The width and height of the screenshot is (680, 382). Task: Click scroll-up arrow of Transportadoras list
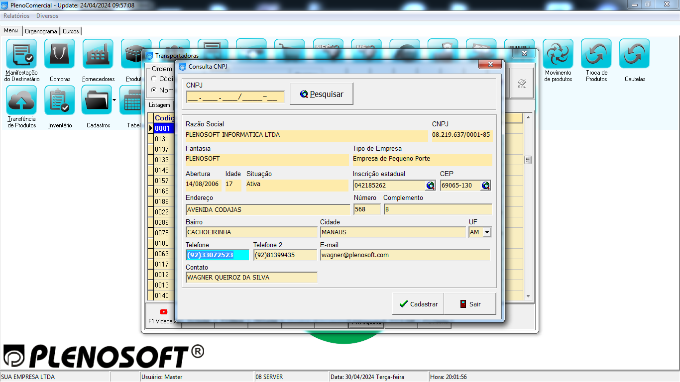[528, 117]
